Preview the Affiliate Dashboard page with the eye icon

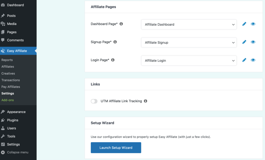pos(253,24)
